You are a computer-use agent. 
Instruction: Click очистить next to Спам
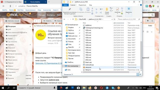click(28, 75)
